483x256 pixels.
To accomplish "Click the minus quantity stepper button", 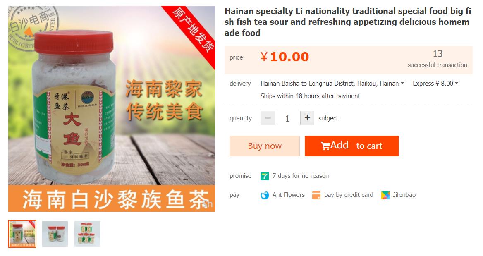I will (x=268, y=118).
